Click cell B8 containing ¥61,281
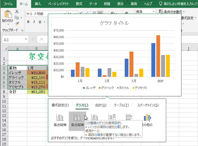198x146 pixels. (36, 92)
